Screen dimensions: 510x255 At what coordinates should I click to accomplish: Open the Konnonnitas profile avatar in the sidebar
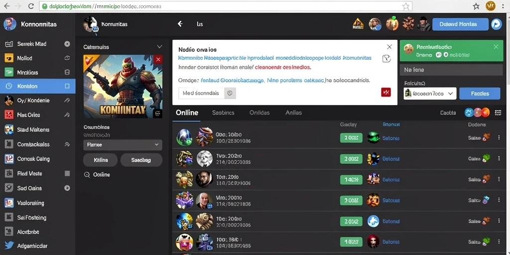coord(10,24)
